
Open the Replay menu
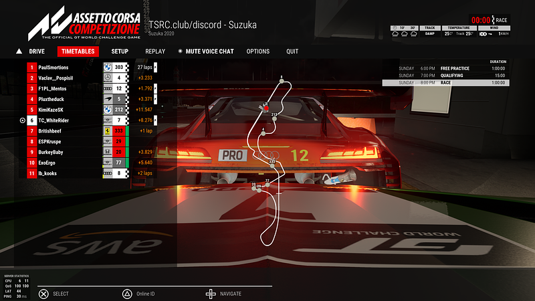click(x=155, y=52)
